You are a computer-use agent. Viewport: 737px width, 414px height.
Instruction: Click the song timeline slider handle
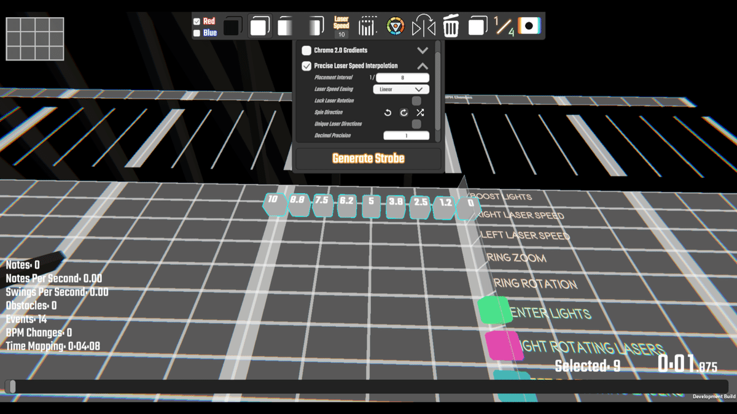12,386
